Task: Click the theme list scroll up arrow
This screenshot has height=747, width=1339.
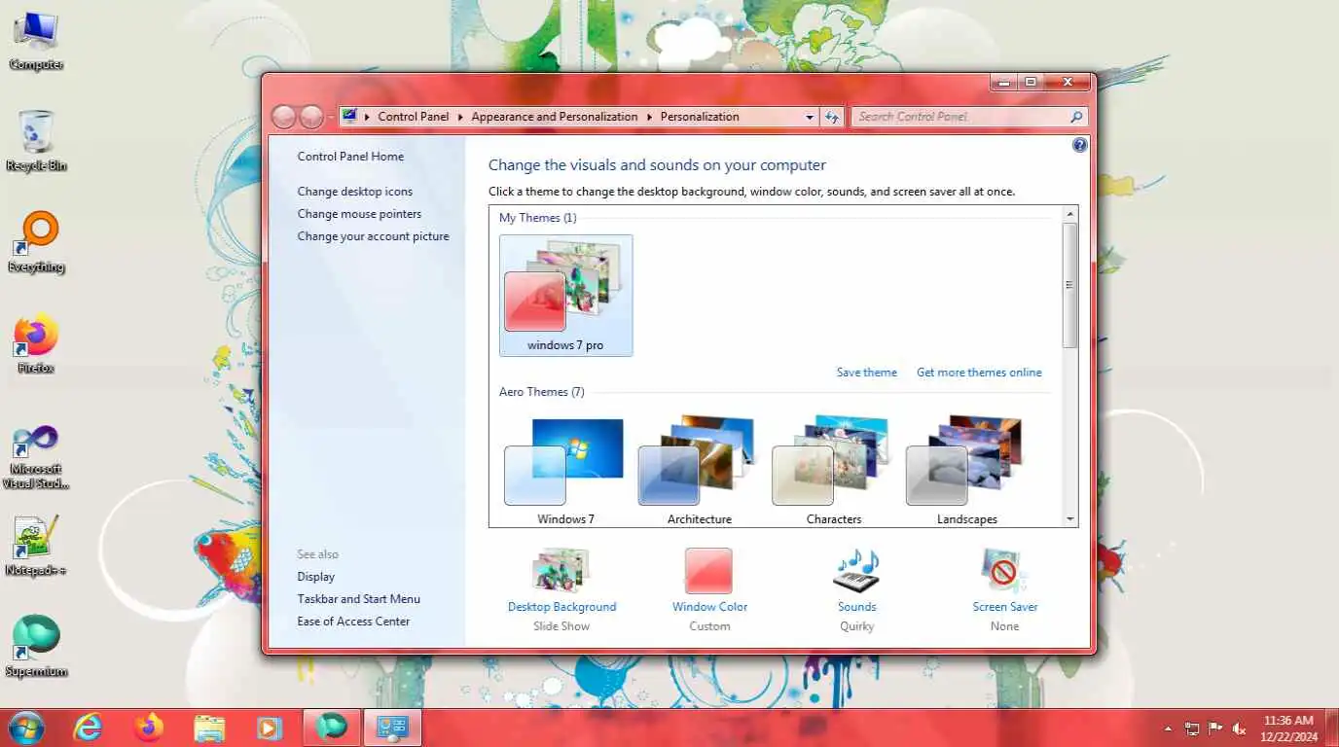Action: (1070, 214)
